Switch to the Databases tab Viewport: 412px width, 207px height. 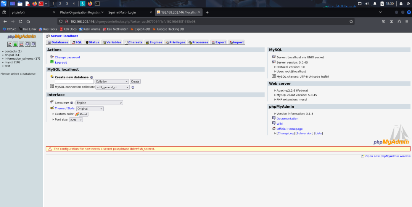(58, 43)
